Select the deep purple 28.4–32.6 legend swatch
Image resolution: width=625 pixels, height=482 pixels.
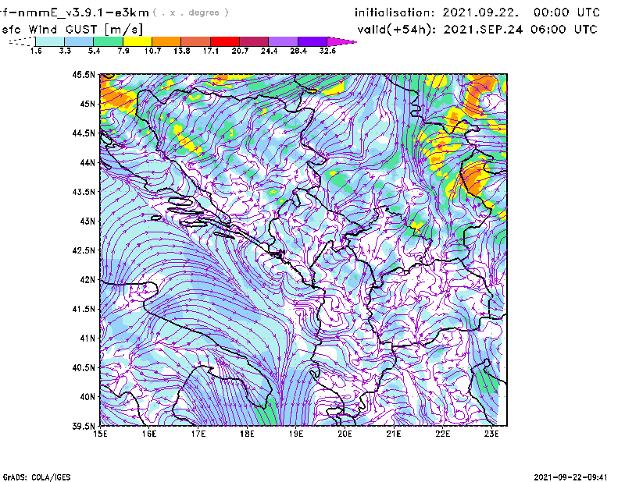click(x=312, y=41)
